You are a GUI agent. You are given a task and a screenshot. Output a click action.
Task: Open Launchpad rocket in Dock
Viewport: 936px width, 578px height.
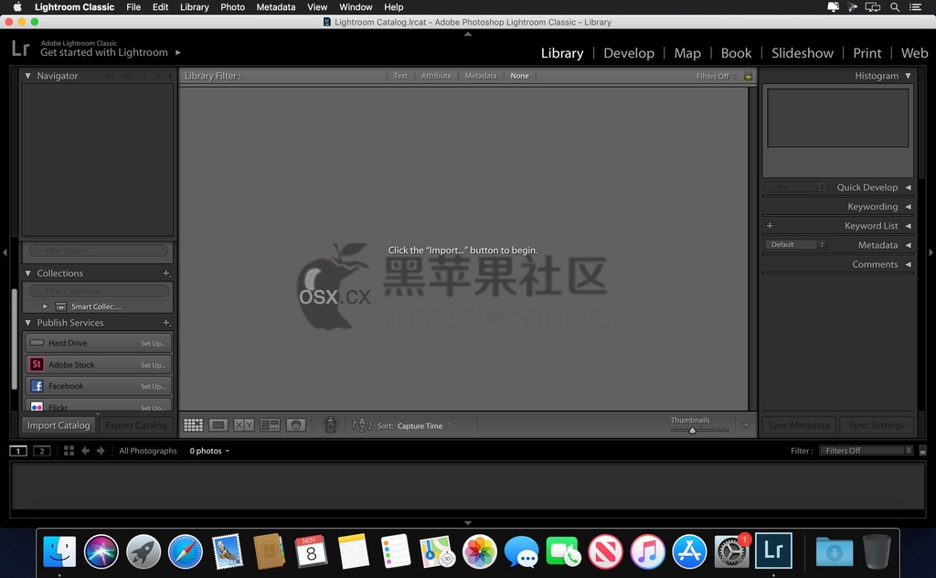144,551
